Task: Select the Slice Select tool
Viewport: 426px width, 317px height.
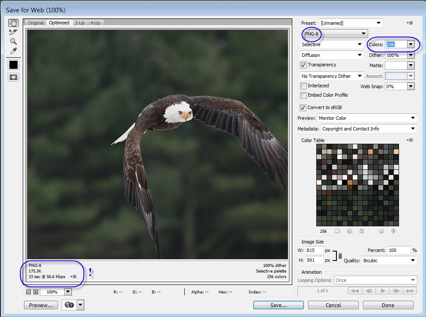Action: point(13,32)
